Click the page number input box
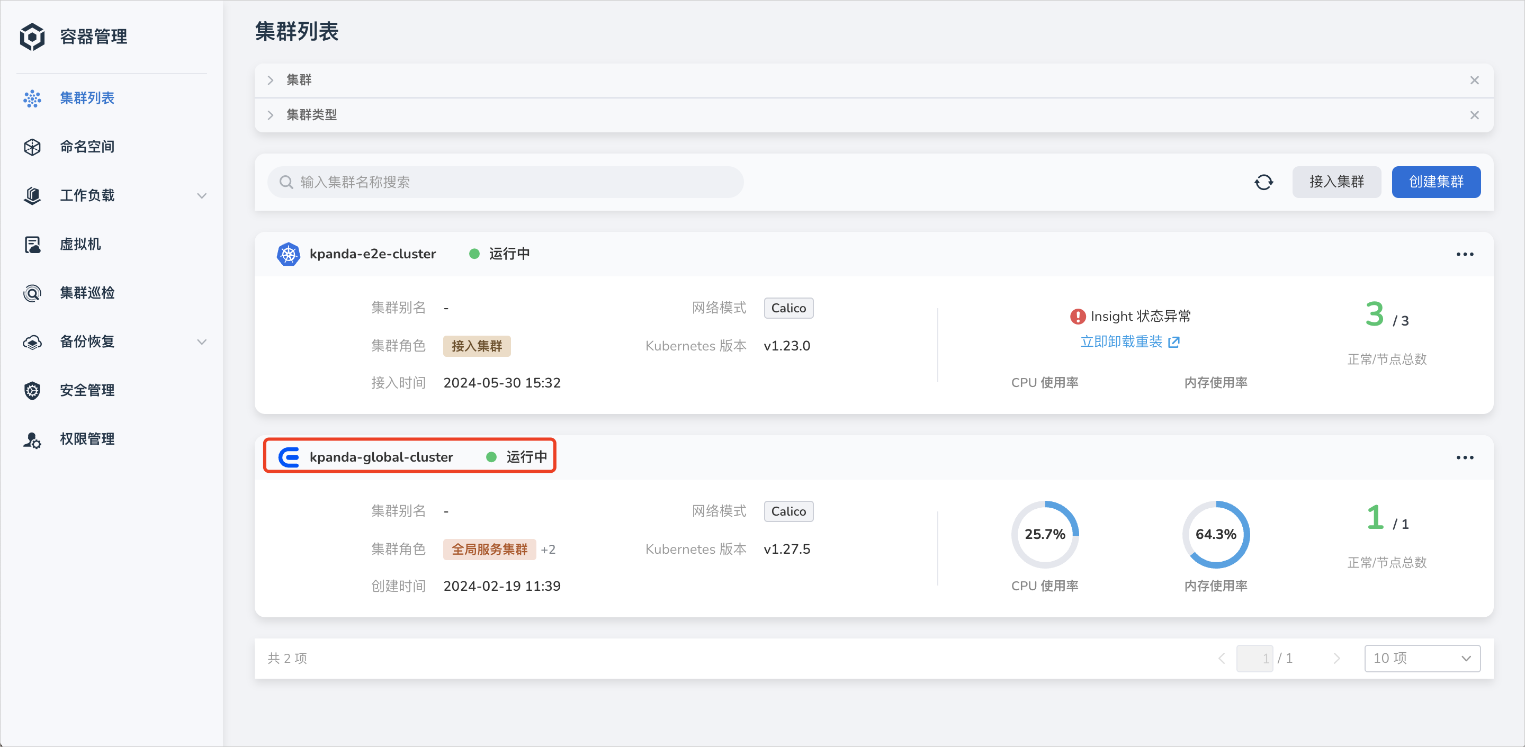The height and width of the screenshot is (747, 1525). 1254,659
